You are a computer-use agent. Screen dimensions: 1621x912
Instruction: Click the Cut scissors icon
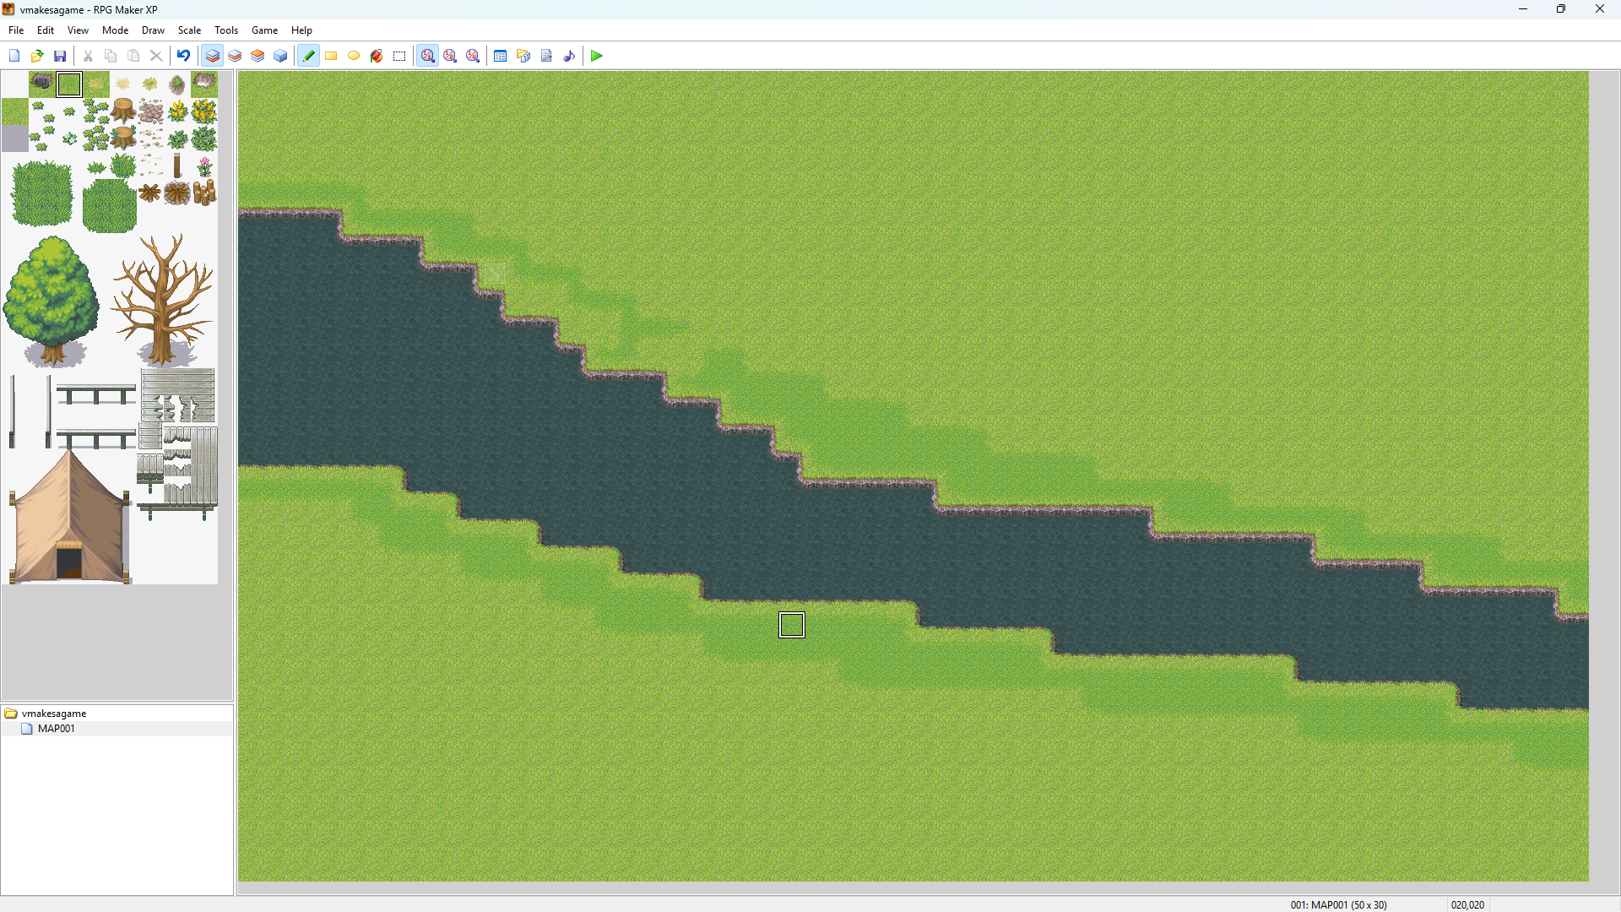tap(88, 56)
